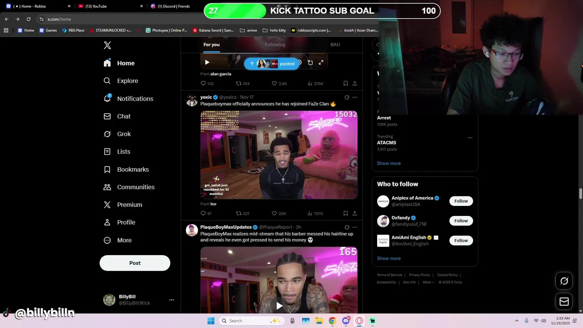This screenshot has width=583, height=328.
Task: Share the yoxic FaZe Clan post
Action: [x=355, y=213]
